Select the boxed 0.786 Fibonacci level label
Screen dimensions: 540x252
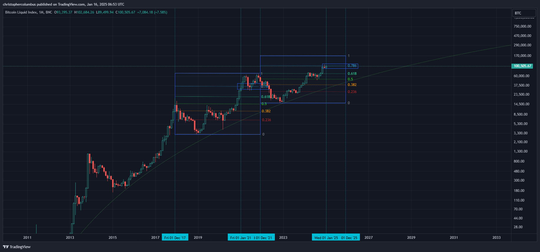352,66
